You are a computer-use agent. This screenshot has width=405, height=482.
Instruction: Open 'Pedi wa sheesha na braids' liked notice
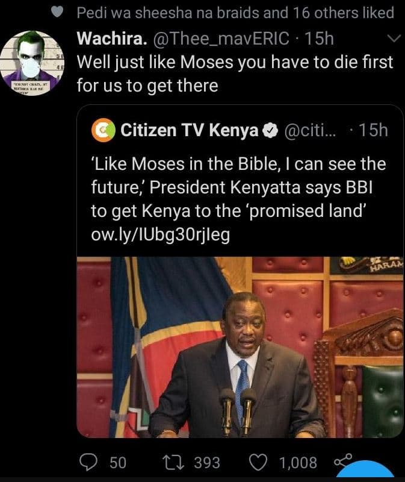tap(235, 13)
